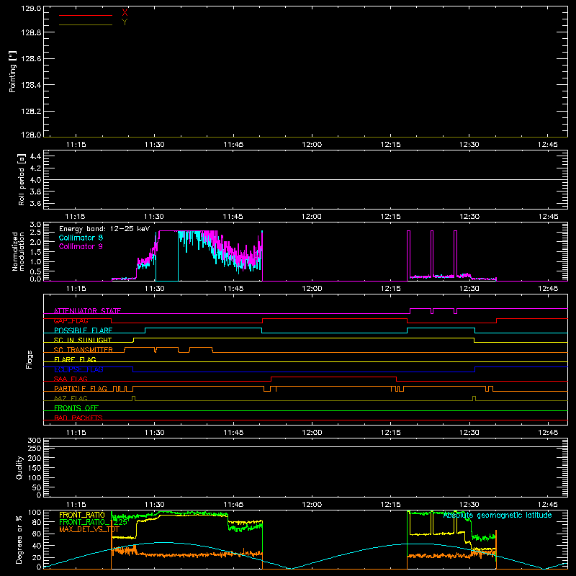Click the ATTENUATOR_STATE flag label

[87, 311]
